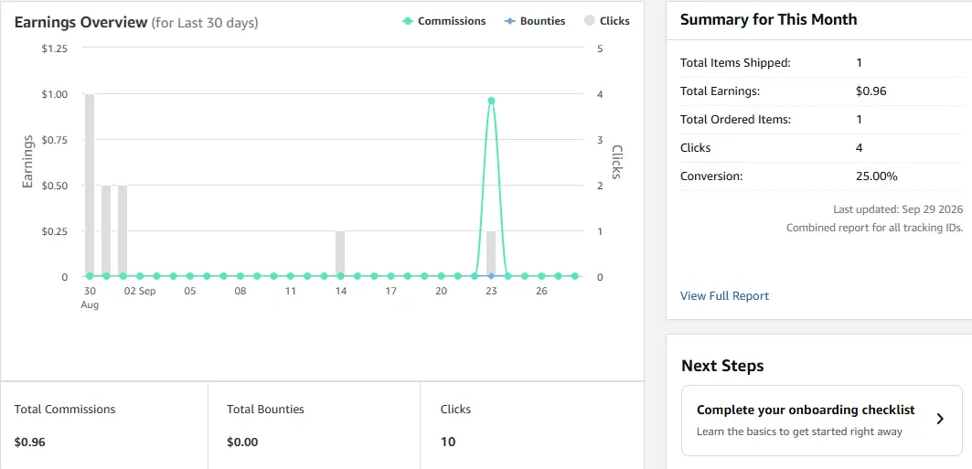Click the Total Earnings row label
This screenshot has height=469, width=972.
[720, 91]
